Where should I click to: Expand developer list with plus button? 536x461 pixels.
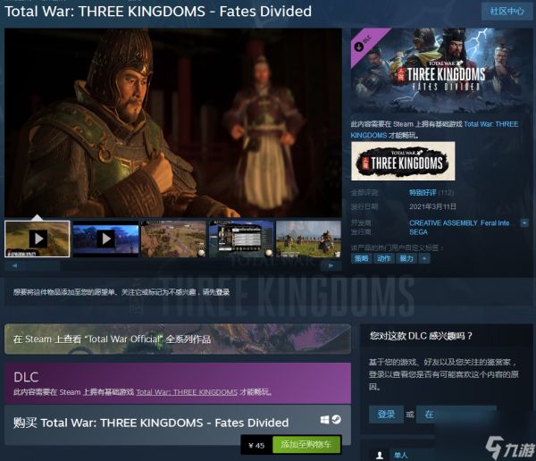(523, 223)
